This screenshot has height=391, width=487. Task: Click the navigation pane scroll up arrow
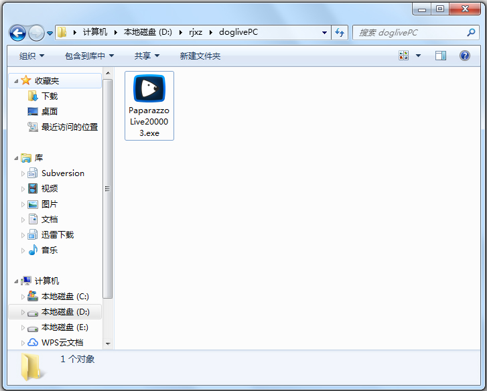pos(108,73)
